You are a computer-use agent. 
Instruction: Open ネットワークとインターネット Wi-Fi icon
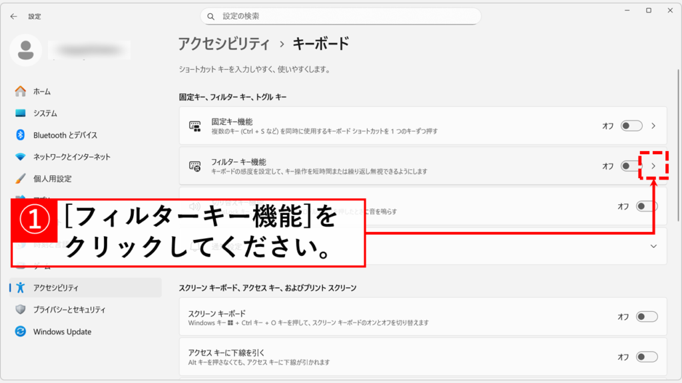[20, 157]
